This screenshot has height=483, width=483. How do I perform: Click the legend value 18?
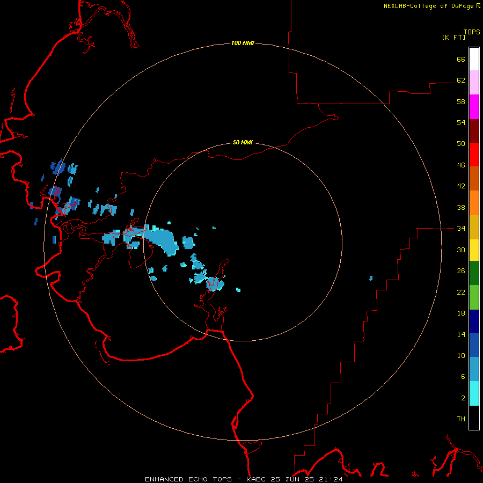click(461, 313)
